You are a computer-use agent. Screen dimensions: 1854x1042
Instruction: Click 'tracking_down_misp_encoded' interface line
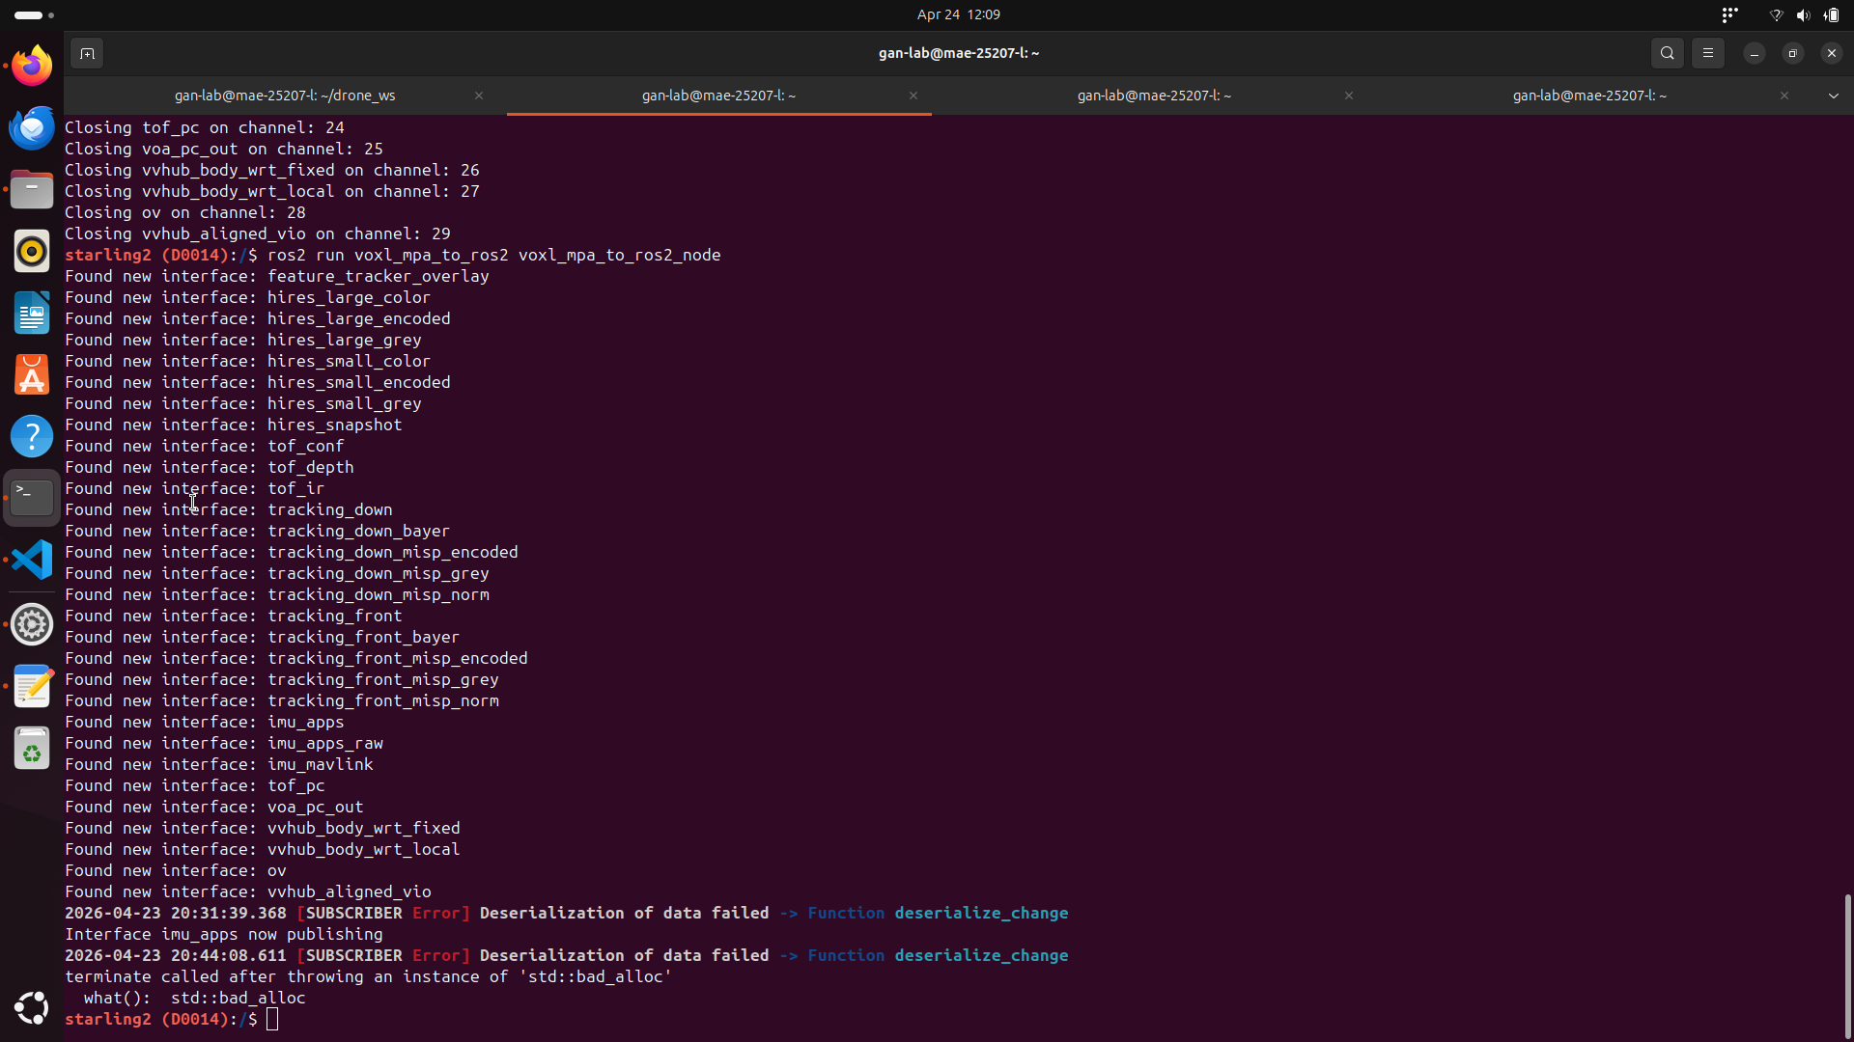[292, 552]
